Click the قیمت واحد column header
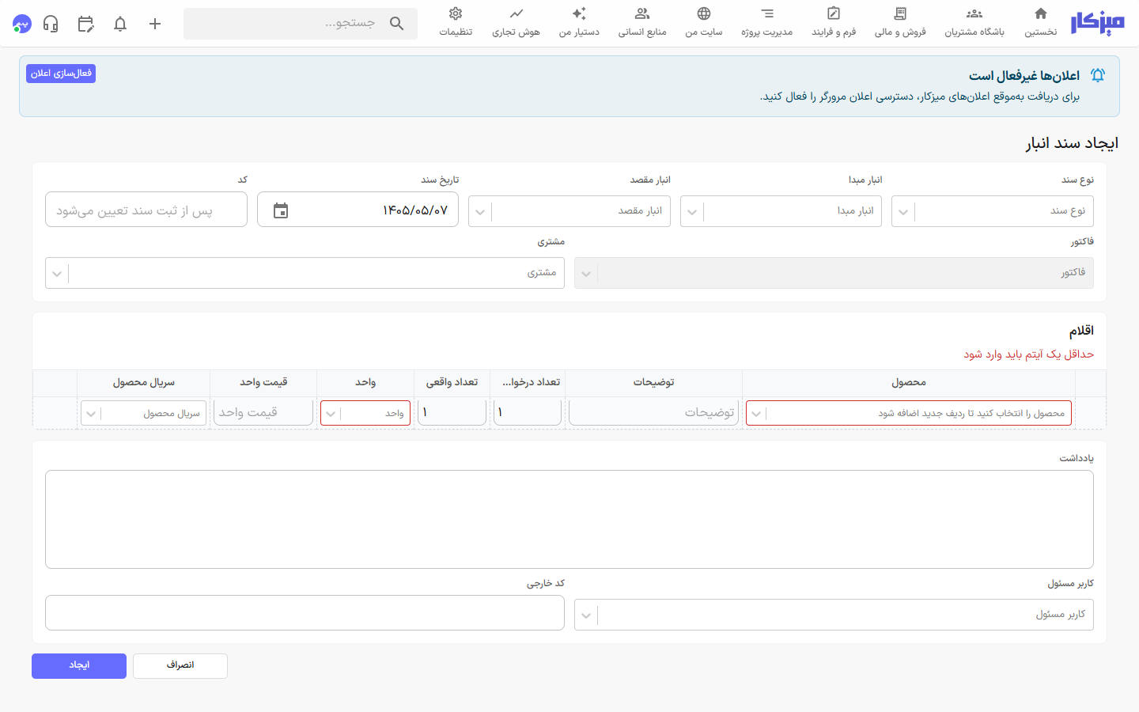This screenshot has height=712, width=1139. pos(263,383)
